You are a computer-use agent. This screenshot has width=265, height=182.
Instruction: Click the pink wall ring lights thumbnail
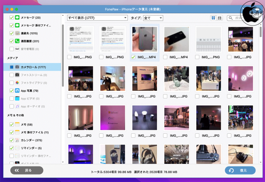coord(241,78)
